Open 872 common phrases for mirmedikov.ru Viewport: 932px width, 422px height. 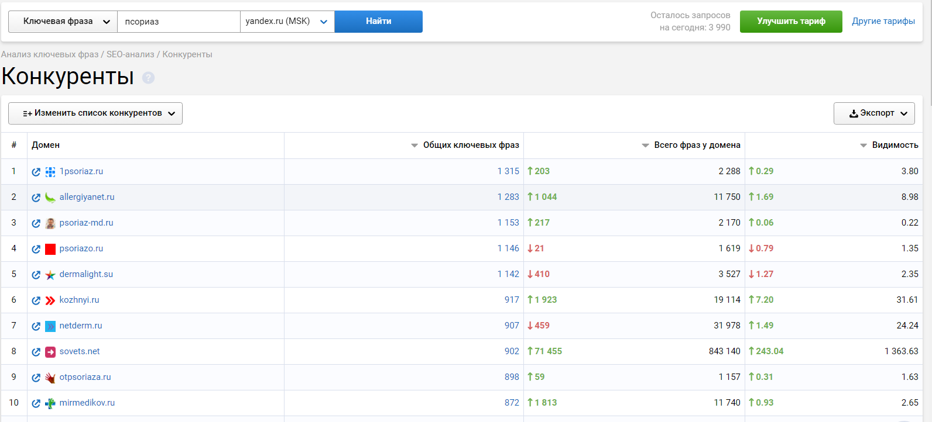pos(512,403)
